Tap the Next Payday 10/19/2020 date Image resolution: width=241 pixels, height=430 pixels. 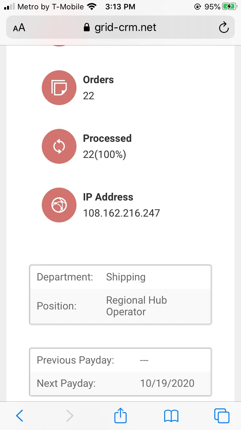tap(167, 383)
